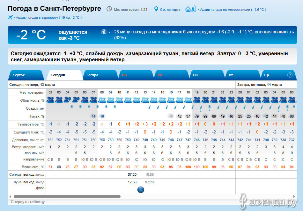Click the cloudiness icon under hour 08
Viewport: 303px width, 211px height.
pyautogui.click(x=102, y=100)
